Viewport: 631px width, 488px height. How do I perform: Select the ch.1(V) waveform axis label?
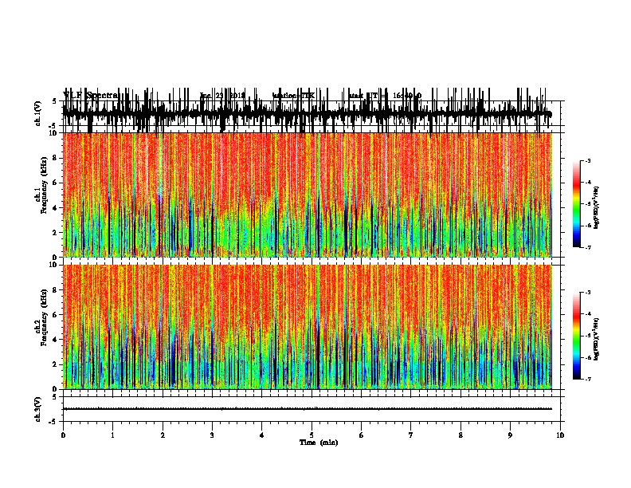coord(37,113)
